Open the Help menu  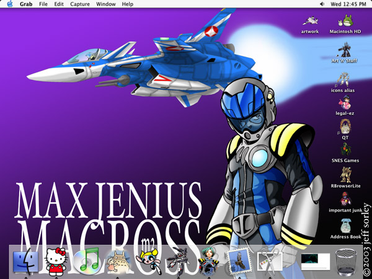click(x=128, y=4)
